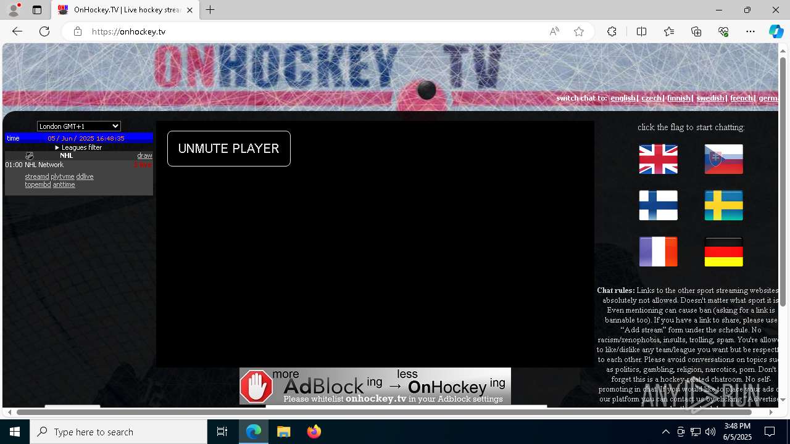Go back with browser back arrow
The width and height of the screenshot is (790, 444).
(x=17, y=31)
